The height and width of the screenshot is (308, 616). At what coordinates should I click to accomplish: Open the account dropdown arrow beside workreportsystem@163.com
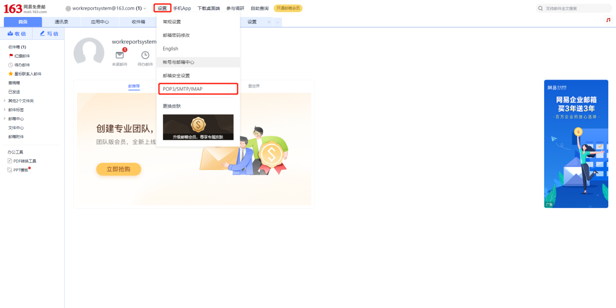click(145, 8)
